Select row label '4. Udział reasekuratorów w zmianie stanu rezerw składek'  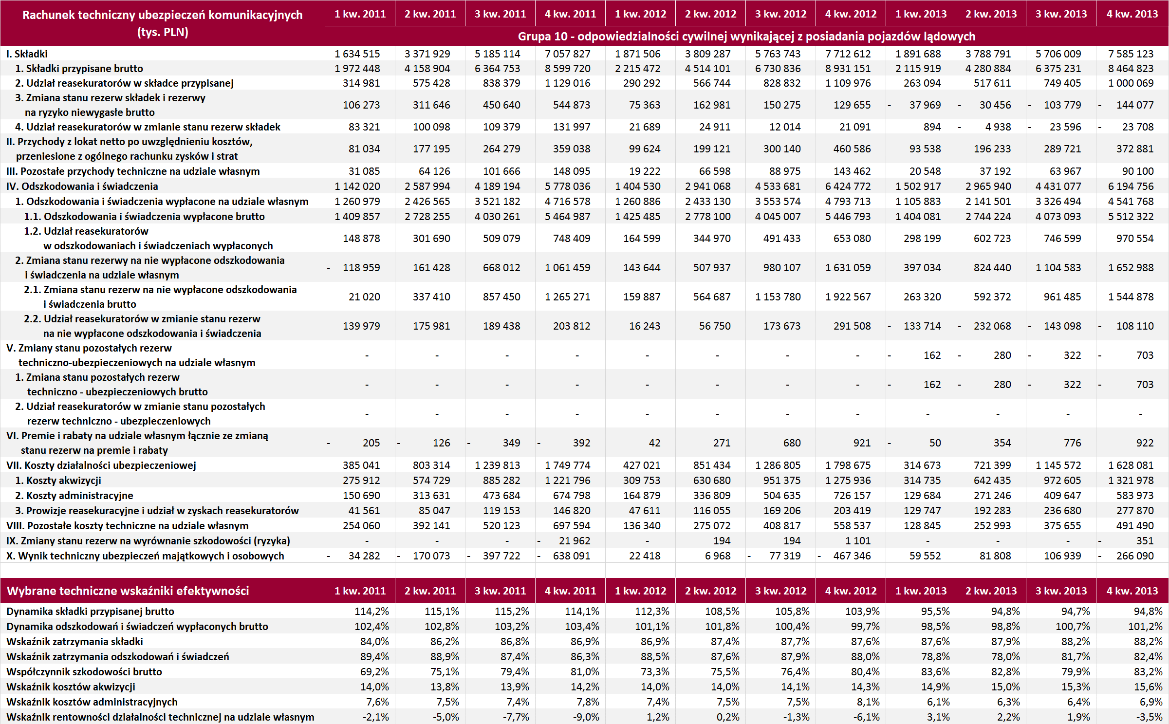(148, 127)
